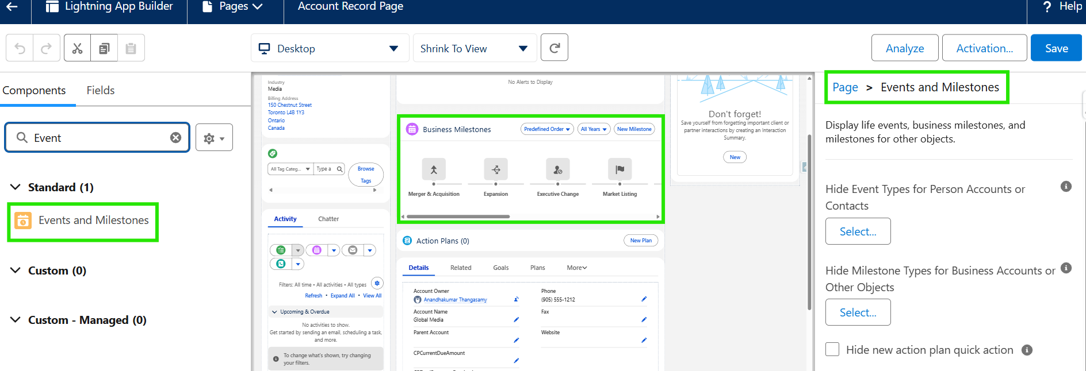Open the Activity tab
Viewport: 1086px width, 371px height.
285,219
